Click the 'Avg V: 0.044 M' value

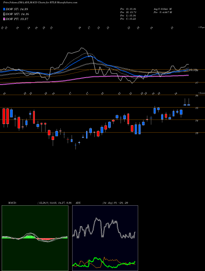pyautogui.click(x=162, y=9)
